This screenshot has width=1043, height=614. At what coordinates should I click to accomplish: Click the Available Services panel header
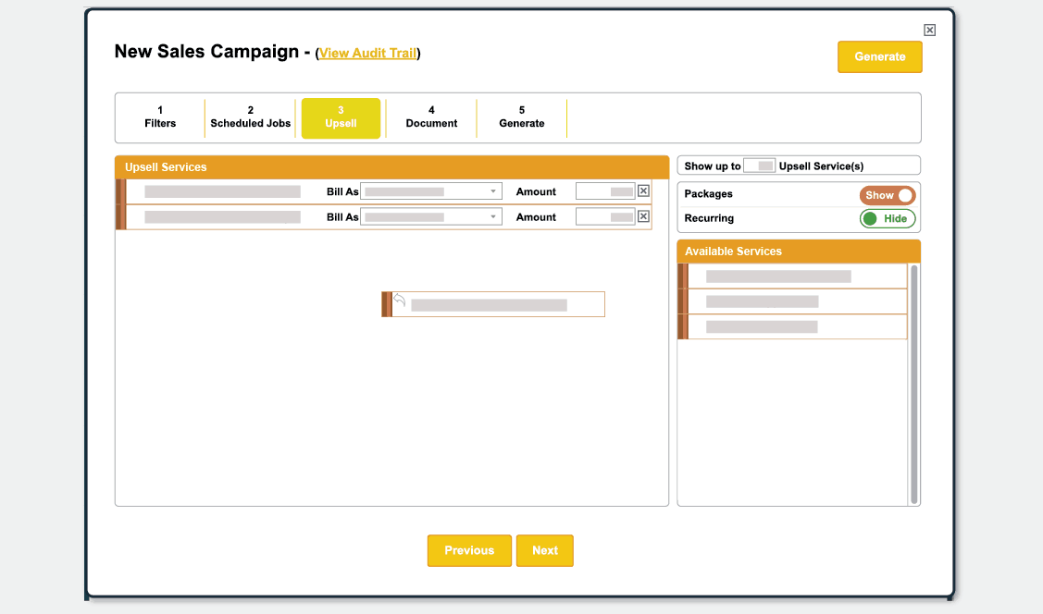[799, 252]
